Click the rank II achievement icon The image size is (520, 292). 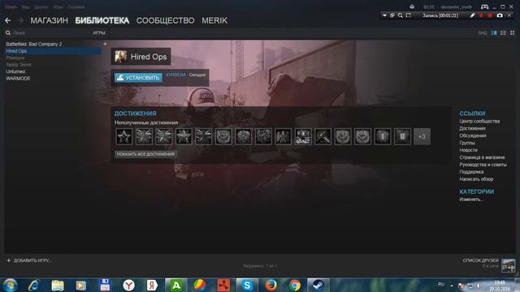point(403,136)
